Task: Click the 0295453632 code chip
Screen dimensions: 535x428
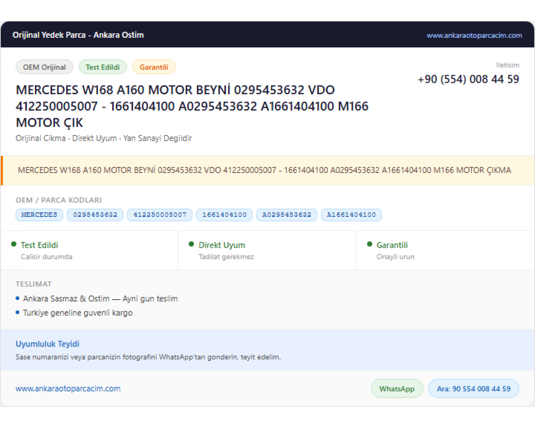Action: click(x=95, y=215)
